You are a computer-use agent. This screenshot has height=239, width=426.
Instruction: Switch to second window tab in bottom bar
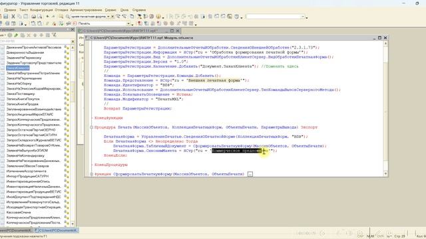point(56,230)
